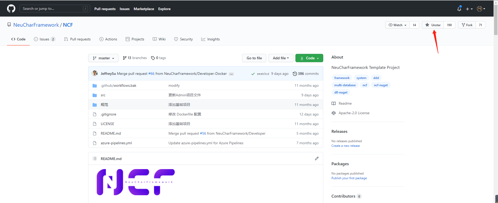
Task: Open JeffreySu's avatar in commit bar
Action: tap(95, 73)
